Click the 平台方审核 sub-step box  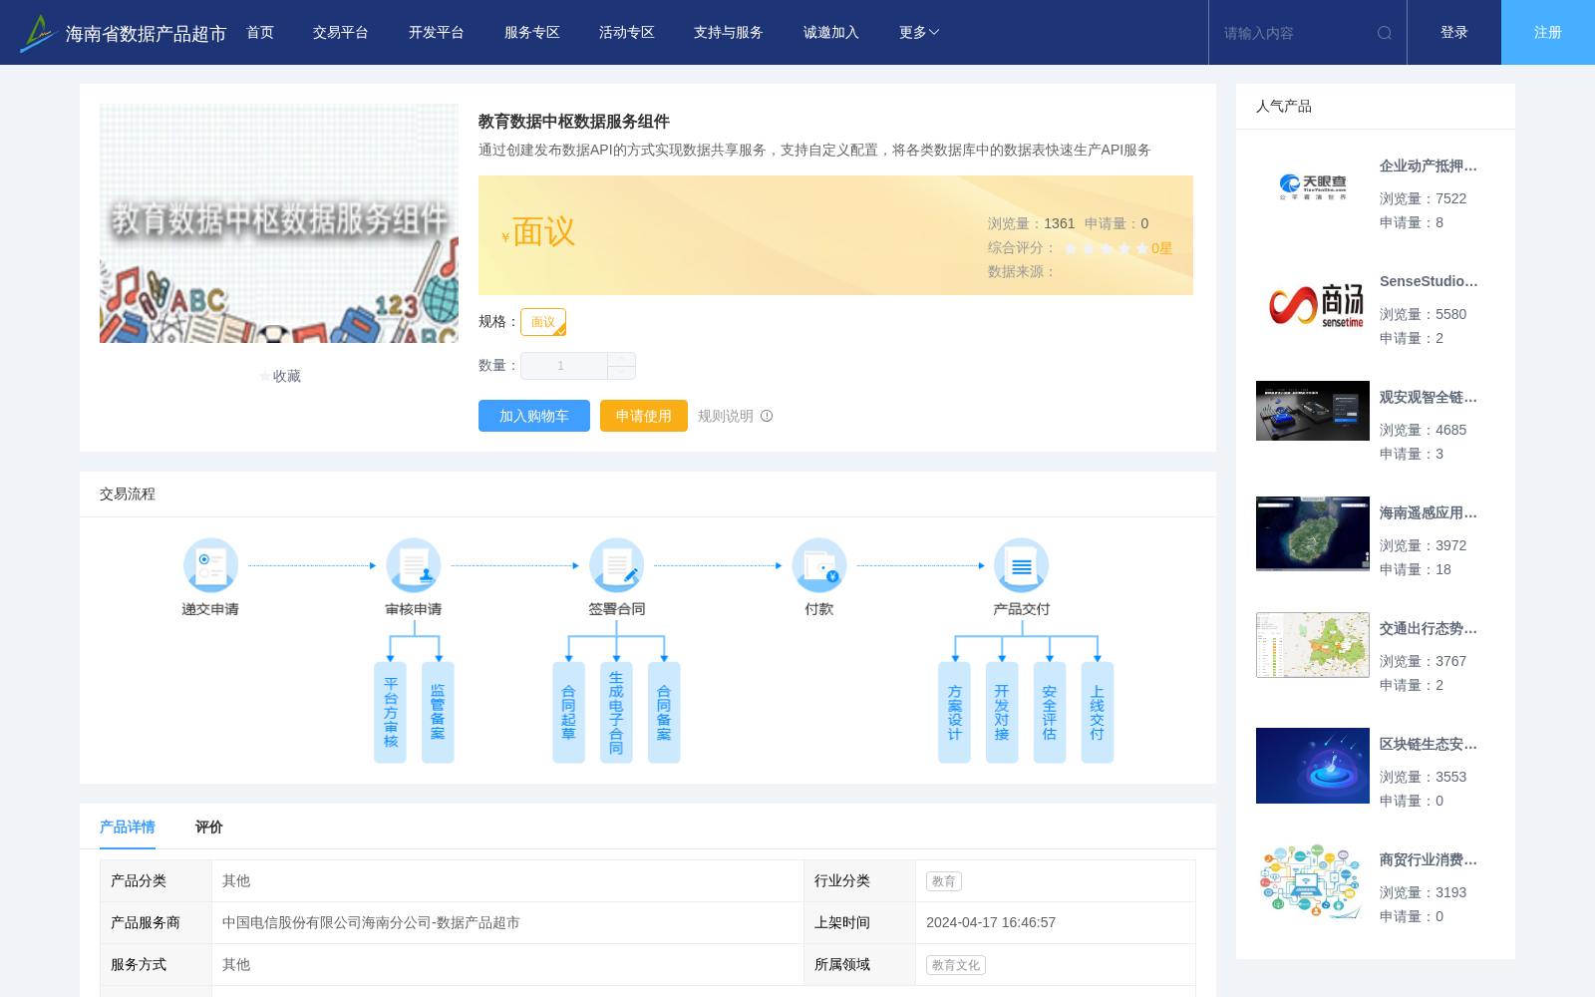tap(391, 713)
